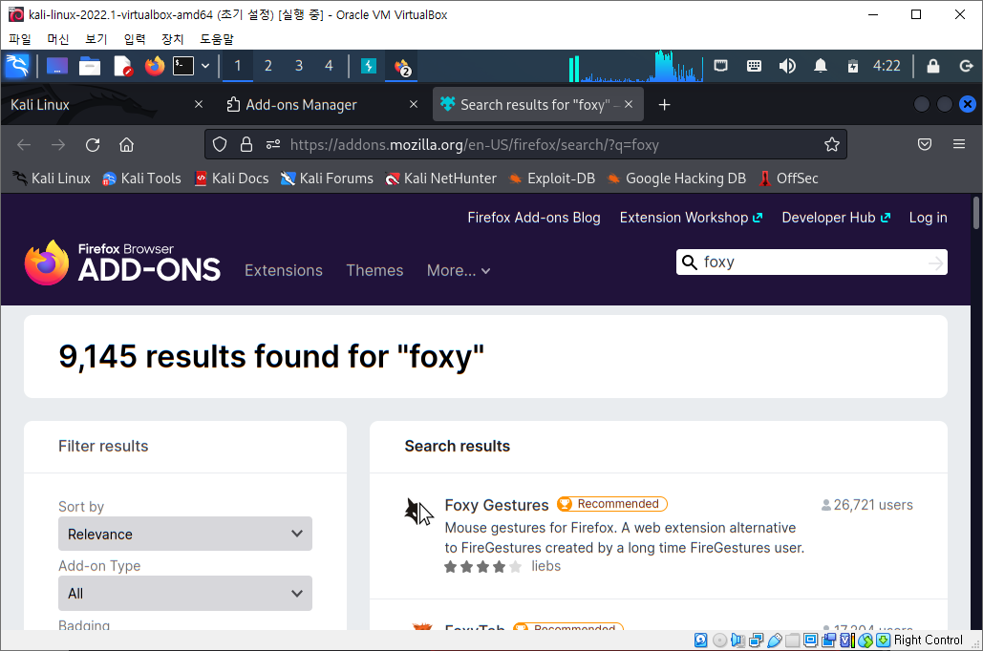
Task: Show site security padlock information
Action: (246, 145)
